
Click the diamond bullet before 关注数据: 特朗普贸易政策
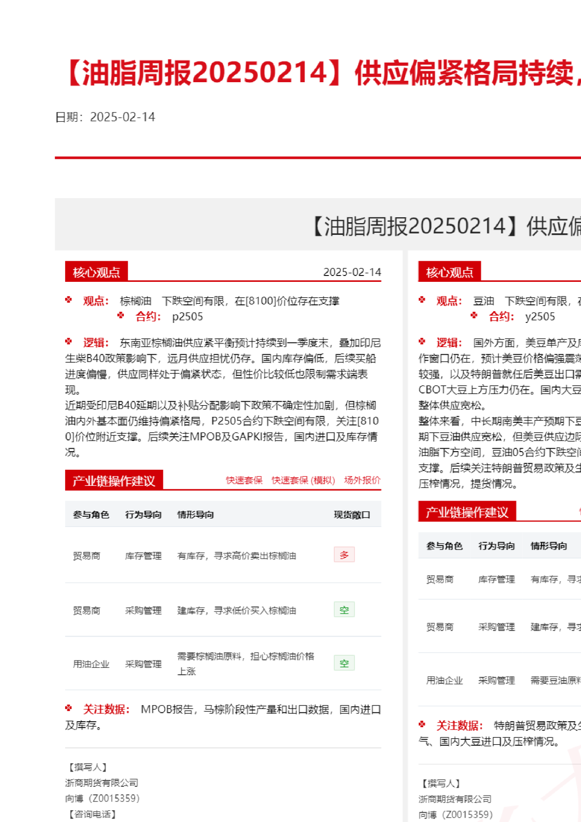[422, 724]
